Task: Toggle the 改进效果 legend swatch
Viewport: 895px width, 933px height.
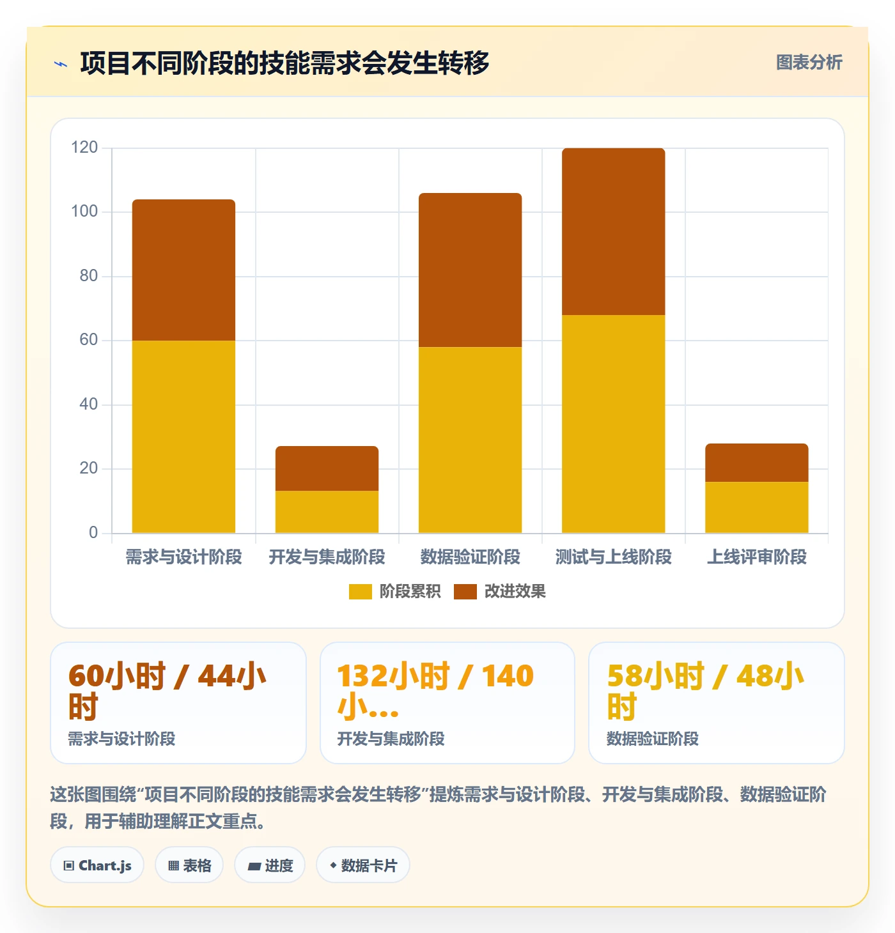Action: (465, 592)
